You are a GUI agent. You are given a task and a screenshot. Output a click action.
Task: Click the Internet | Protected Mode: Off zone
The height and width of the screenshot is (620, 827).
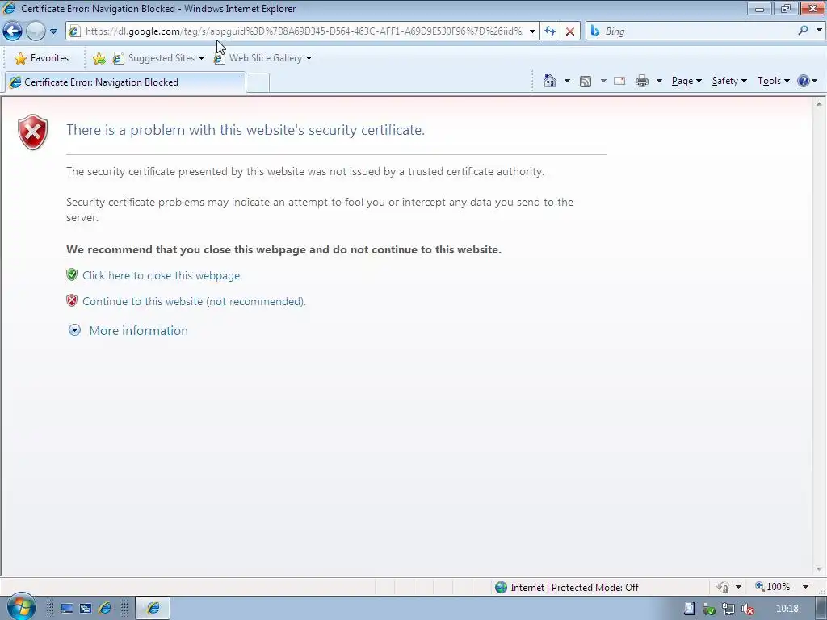568,588
